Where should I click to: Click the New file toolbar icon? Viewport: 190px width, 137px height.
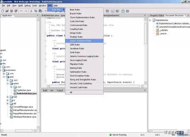click(3, 11)
